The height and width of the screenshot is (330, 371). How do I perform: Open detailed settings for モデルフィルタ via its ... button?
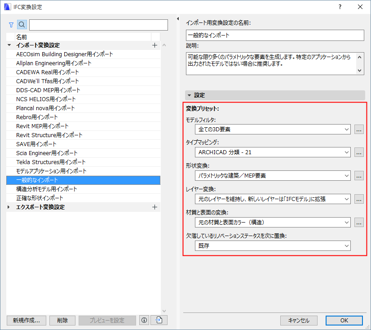pyautogui.click(x=359, y=129)
